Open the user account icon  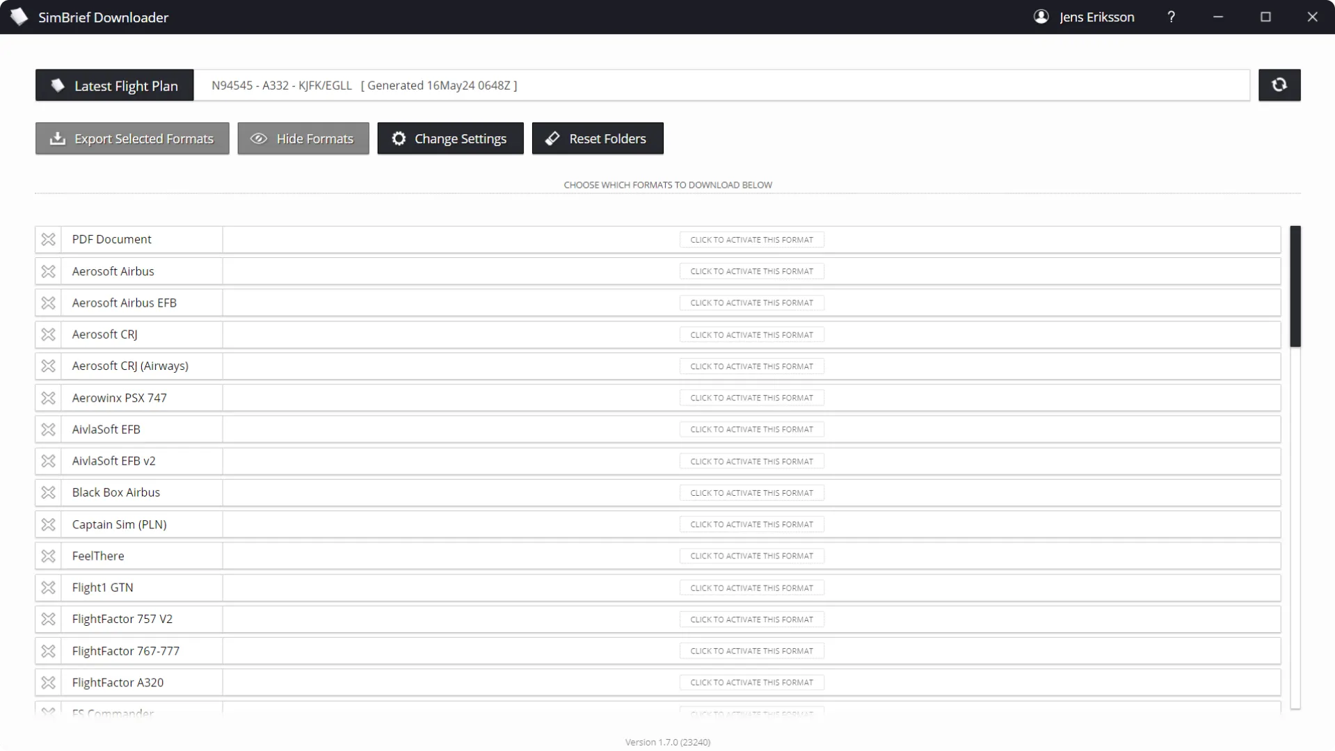pyautogui.click(x=1041, y=17)
